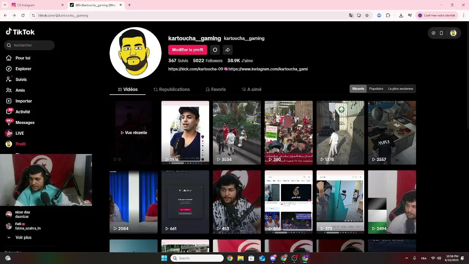Viewport: 469px width, 264px height.
Task: Open Discord from the taskbar
Action: [x=273, y=258]
